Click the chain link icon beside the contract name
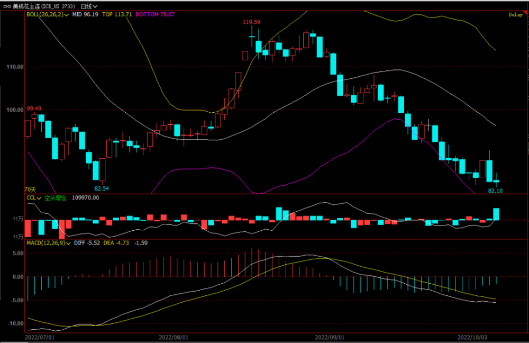 tap(7, 6)
